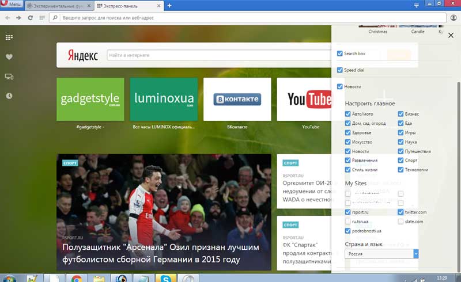Screen dimensions: 461x282
Task: Close the Экспресс-панель tab
Action: click(x=159, y=6)
